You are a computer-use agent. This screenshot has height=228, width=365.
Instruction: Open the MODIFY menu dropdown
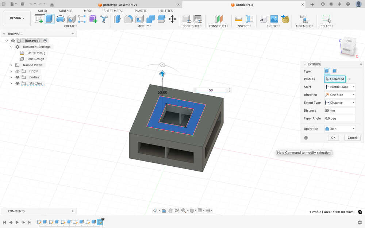coord(144,26)
